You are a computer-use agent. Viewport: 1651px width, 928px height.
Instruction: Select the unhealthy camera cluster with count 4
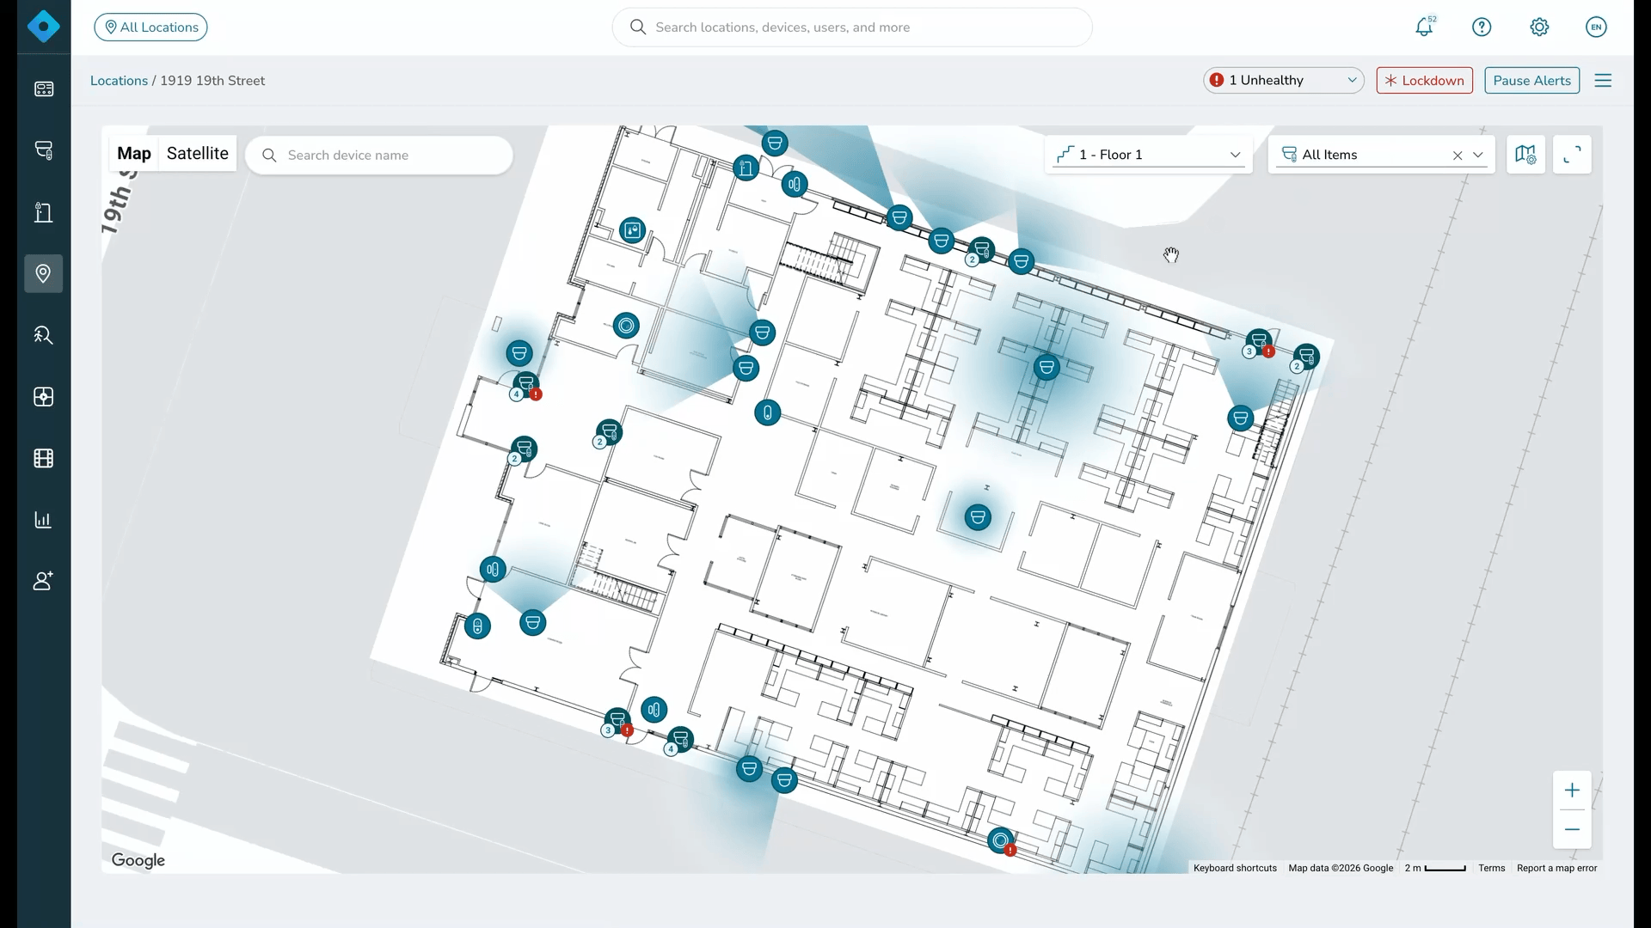pos(526,384)
